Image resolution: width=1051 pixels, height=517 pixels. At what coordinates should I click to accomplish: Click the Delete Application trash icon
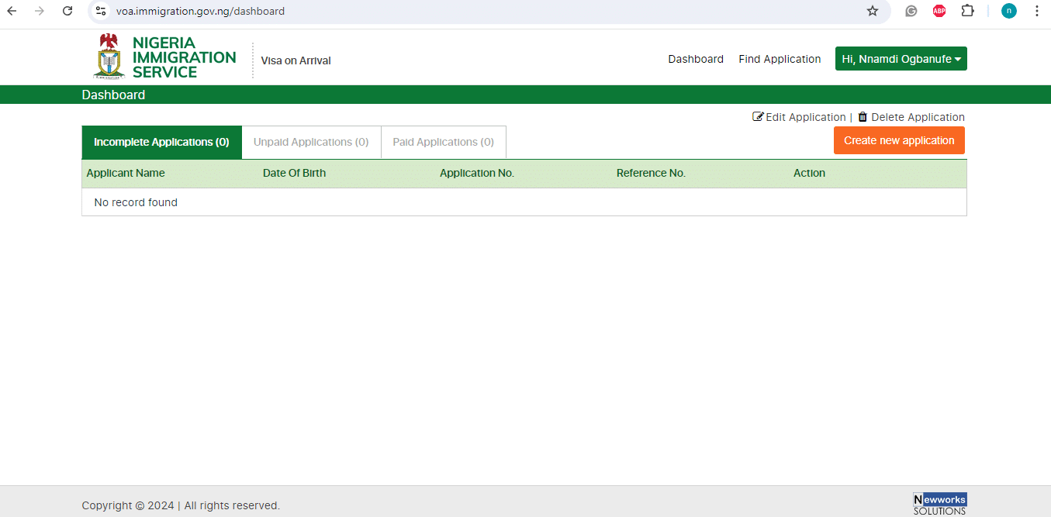pos(863,117)
